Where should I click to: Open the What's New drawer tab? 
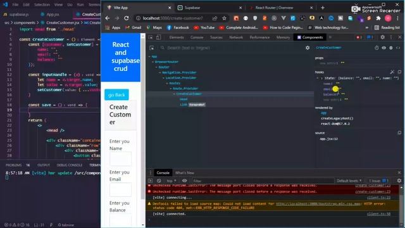(184, 173)
